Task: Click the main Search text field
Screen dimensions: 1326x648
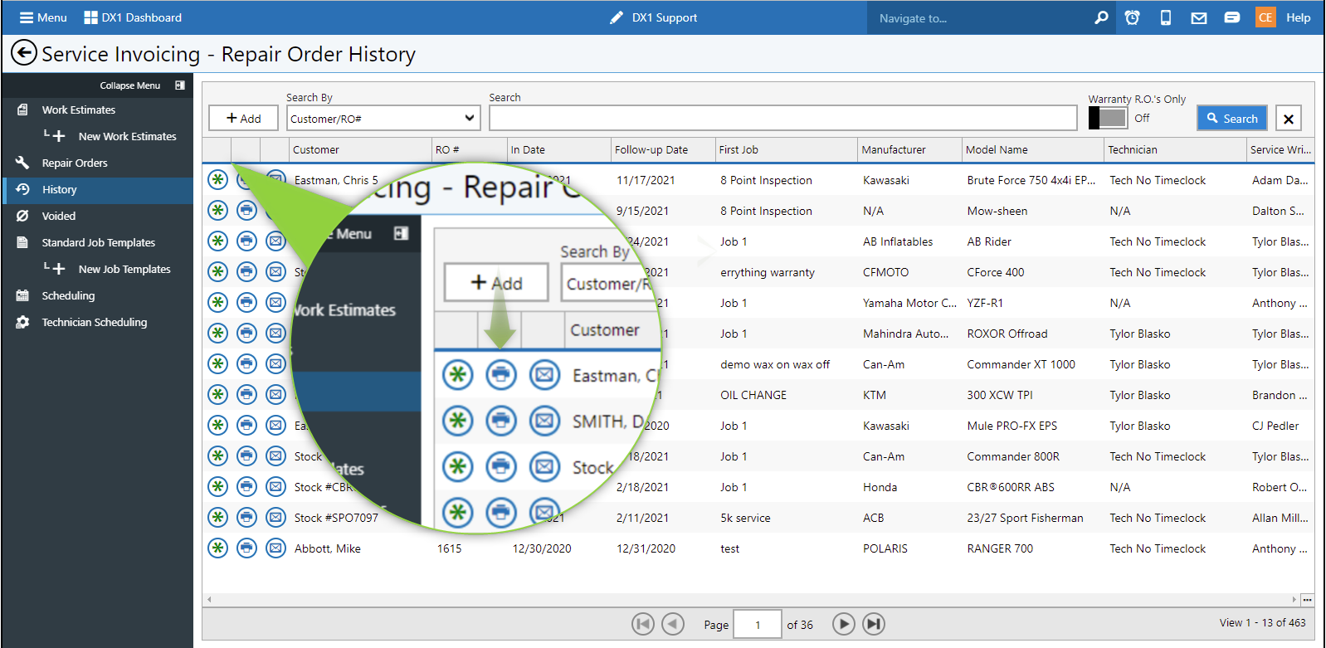Action: pyautogui.click(x=782, y=118)
